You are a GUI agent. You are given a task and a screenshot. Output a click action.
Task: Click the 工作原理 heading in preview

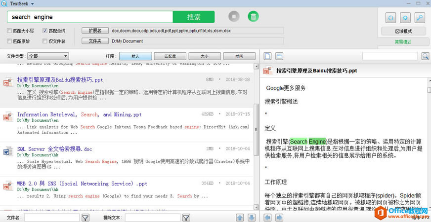click(x=276, y=182)
